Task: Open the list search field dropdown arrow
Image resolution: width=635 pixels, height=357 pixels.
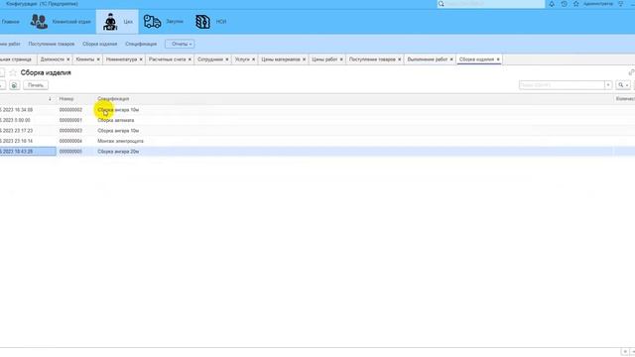Action: point(608,85)
